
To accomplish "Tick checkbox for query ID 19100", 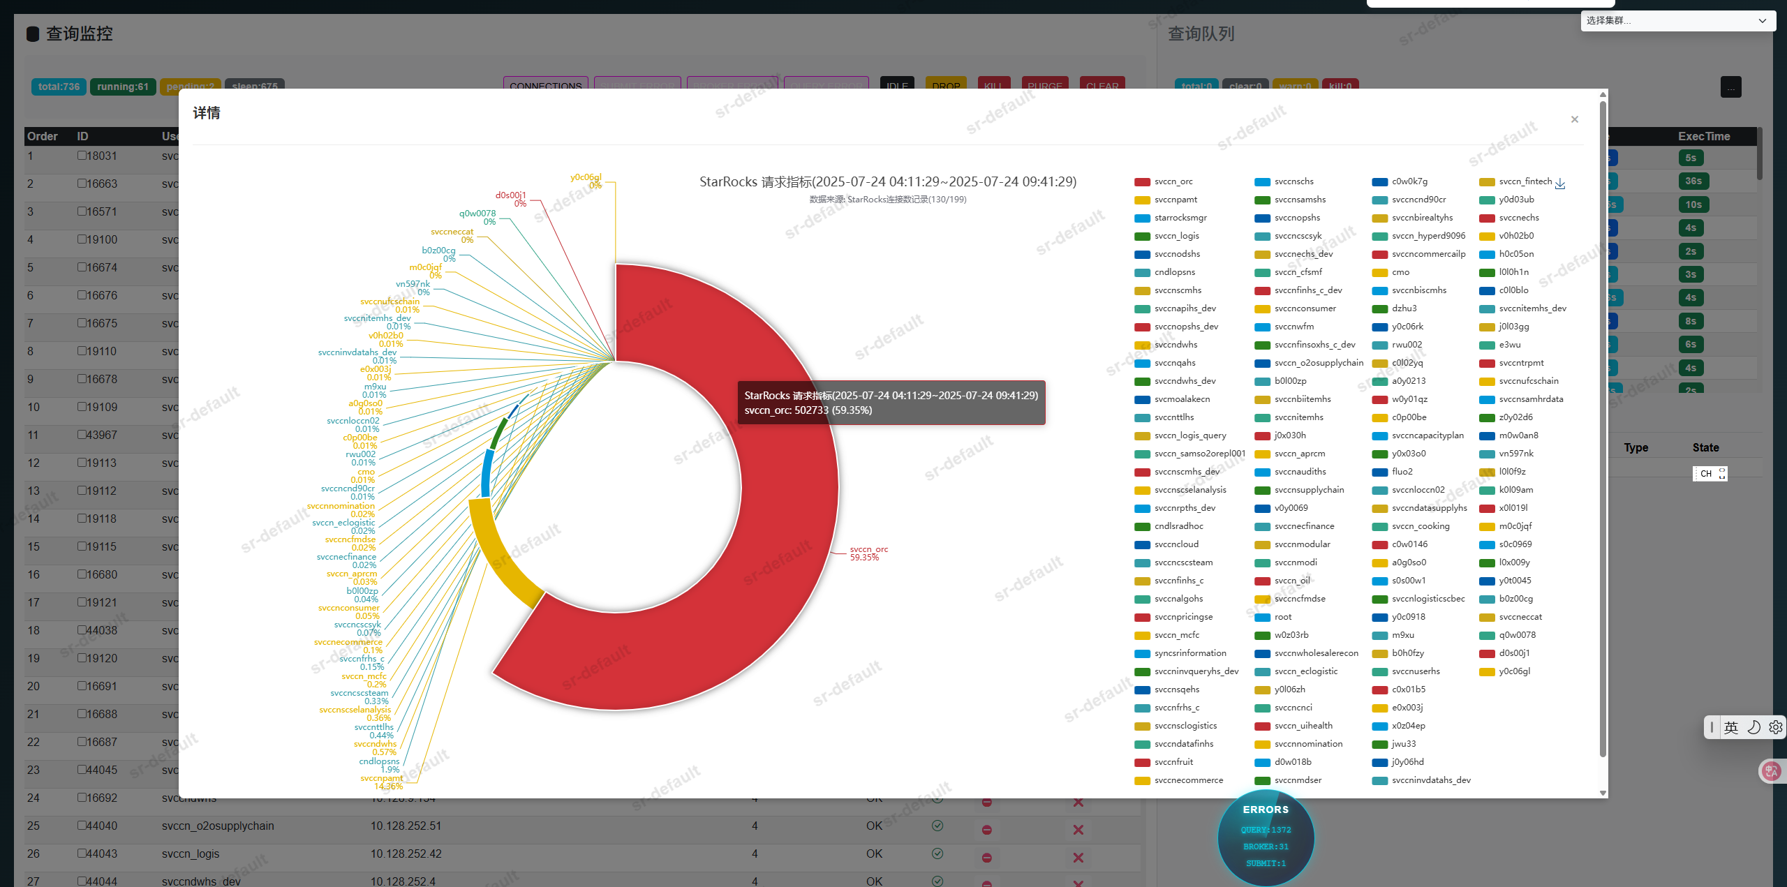I will pyautogui.click(x=82, y=239).
